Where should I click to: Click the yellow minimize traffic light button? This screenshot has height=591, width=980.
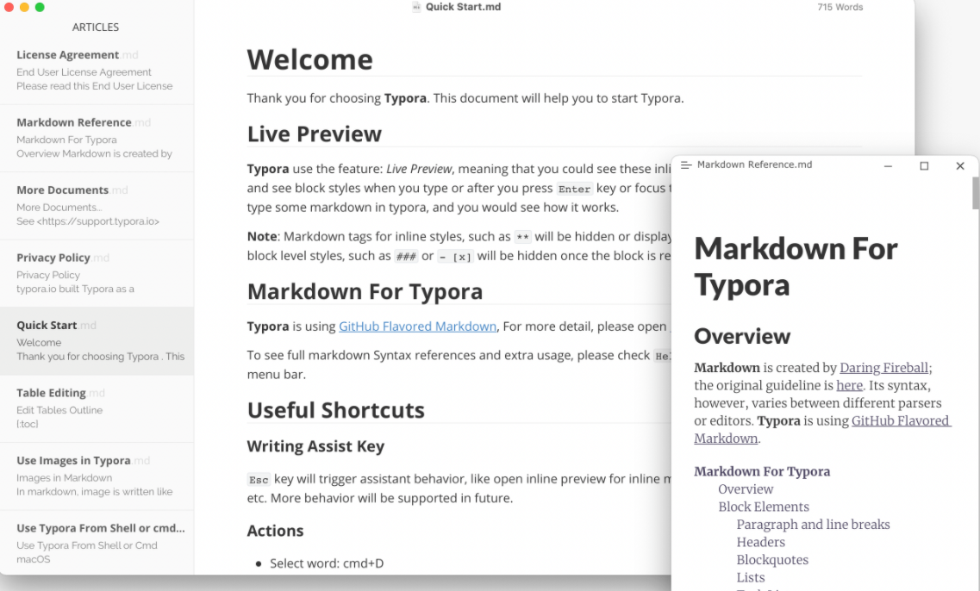(x=24, y=7)
